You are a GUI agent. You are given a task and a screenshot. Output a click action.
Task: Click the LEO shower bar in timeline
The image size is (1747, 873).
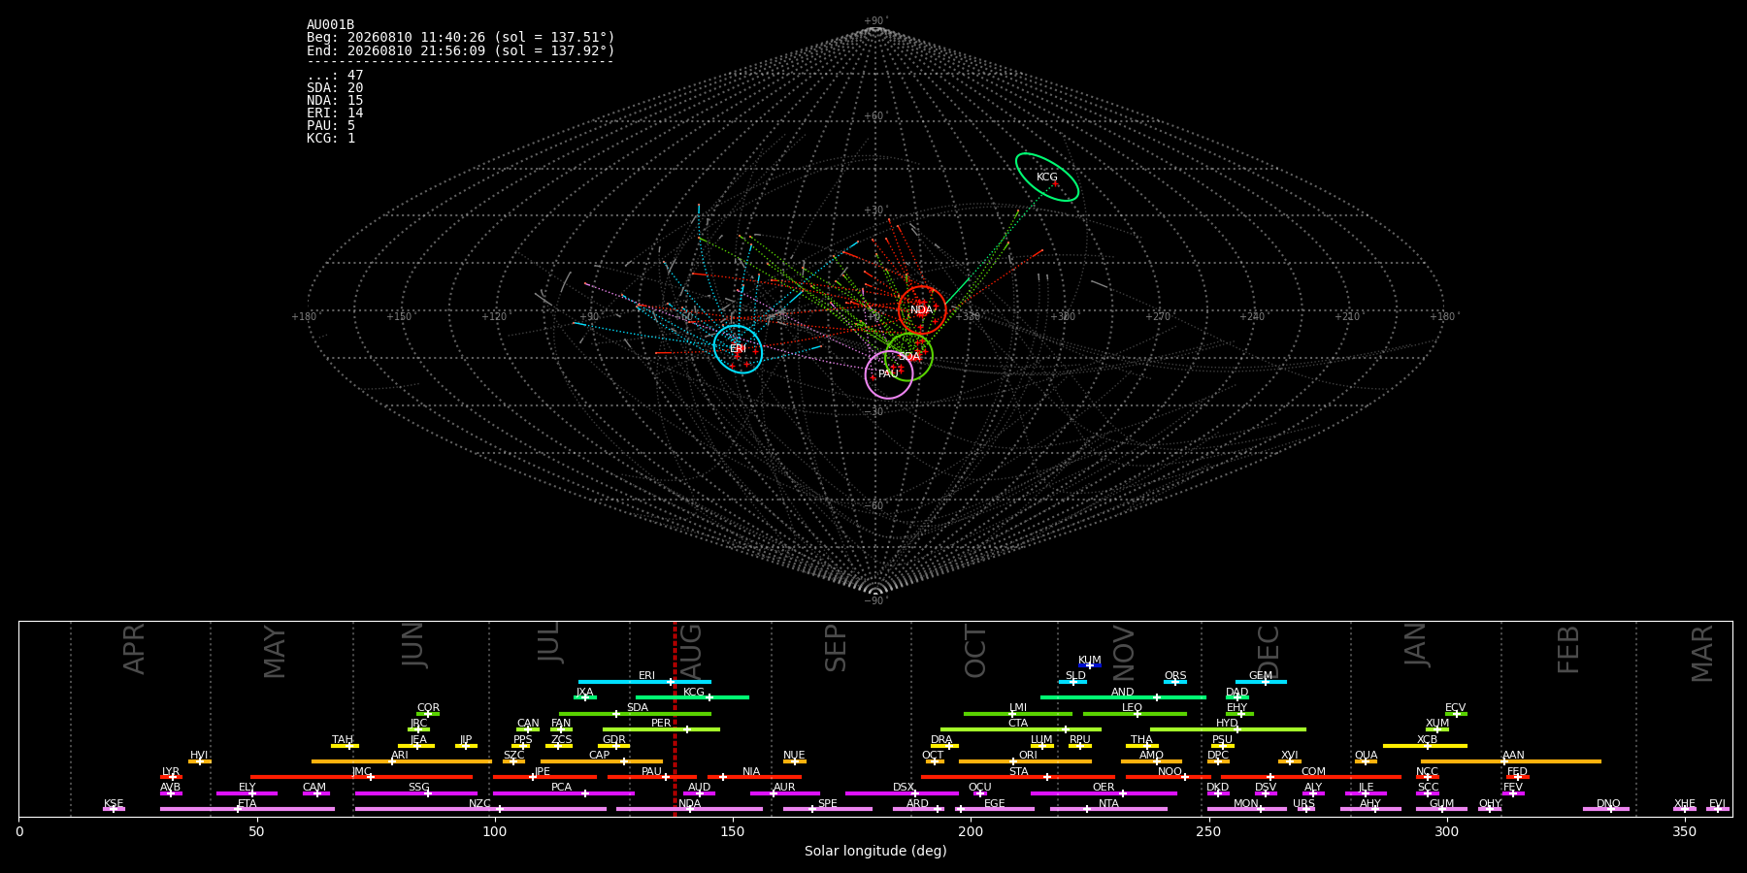(1135, 714)
